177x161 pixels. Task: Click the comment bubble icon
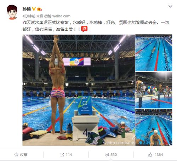(x=107, y=155)
